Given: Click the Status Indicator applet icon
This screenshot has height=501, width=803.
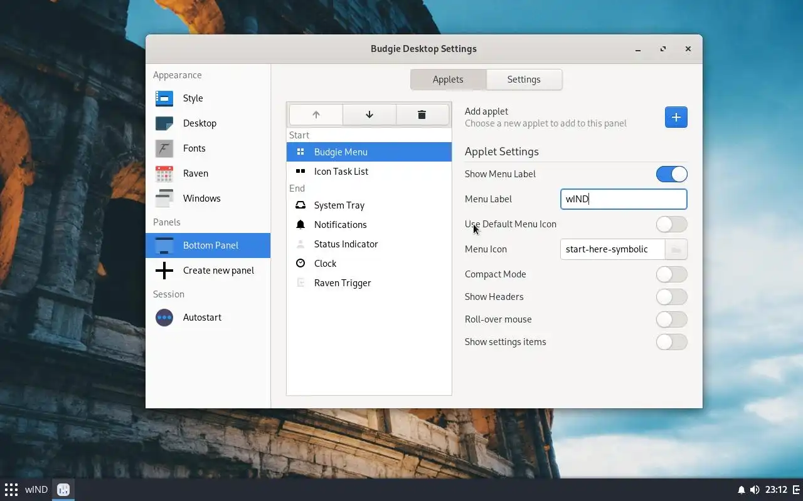Looking at the screenshot, I should (x=300, y=244).
